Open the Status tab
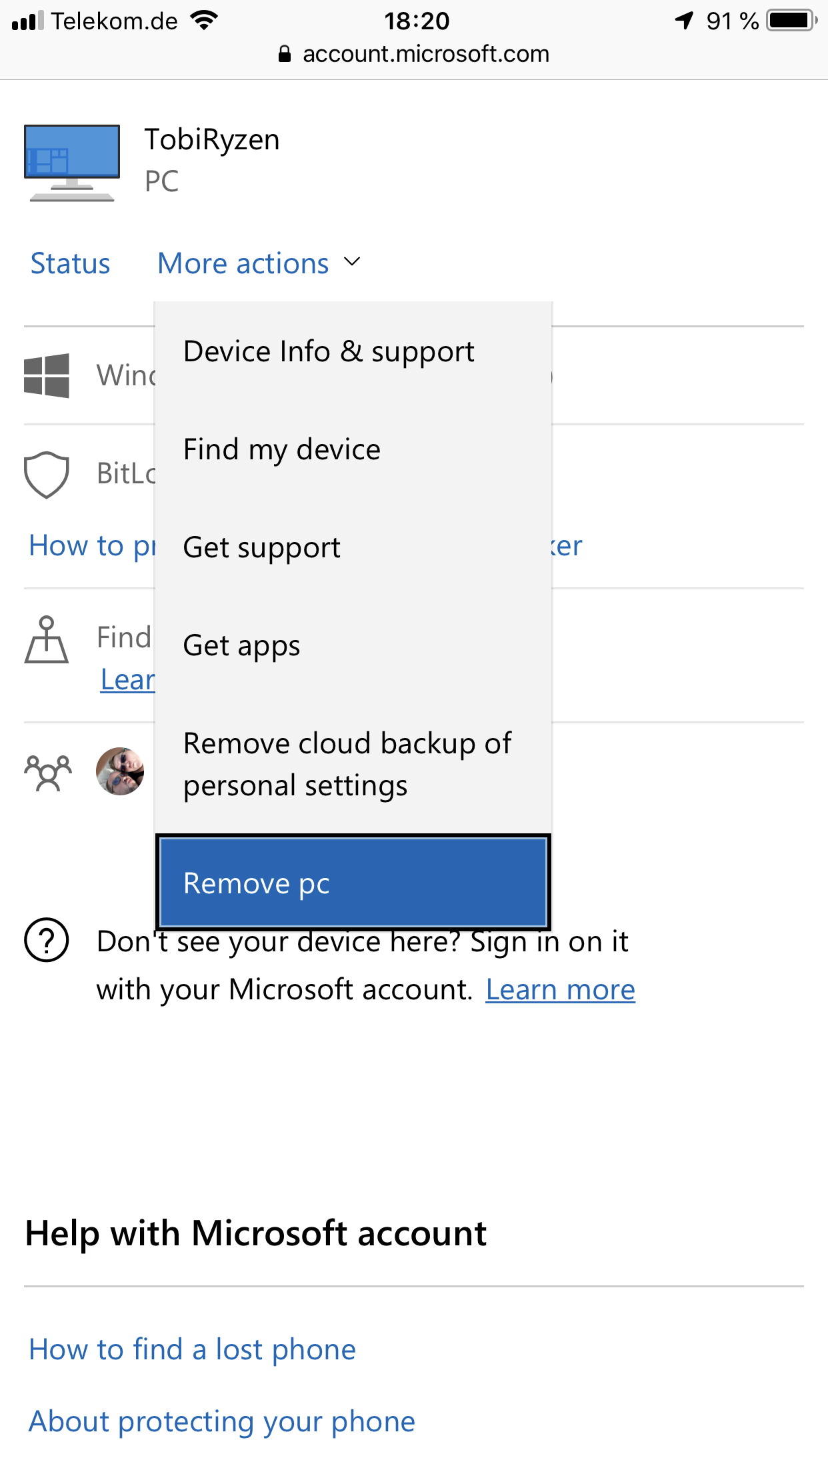Viewport: 828px width, 1472px height. pos(70,264)
